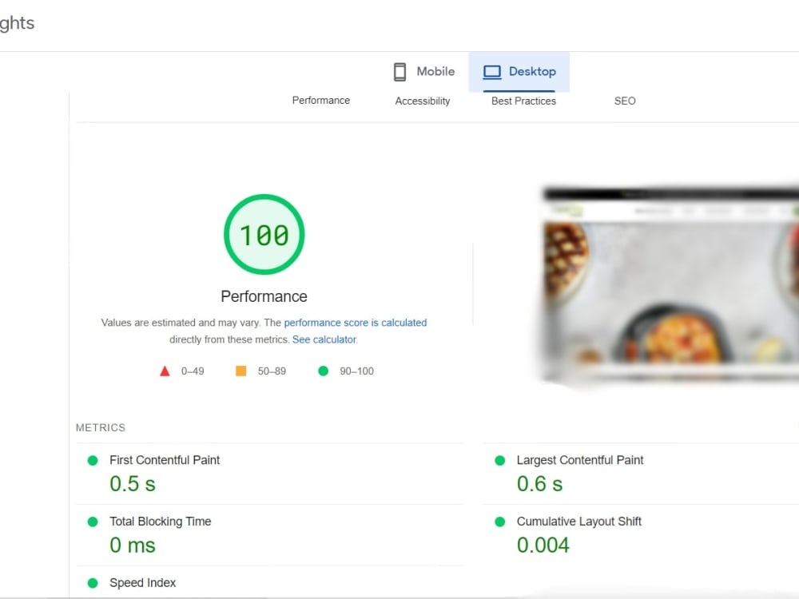Jump to the Best Practices category
Screen dimensions: 799x599
[523, 101]
